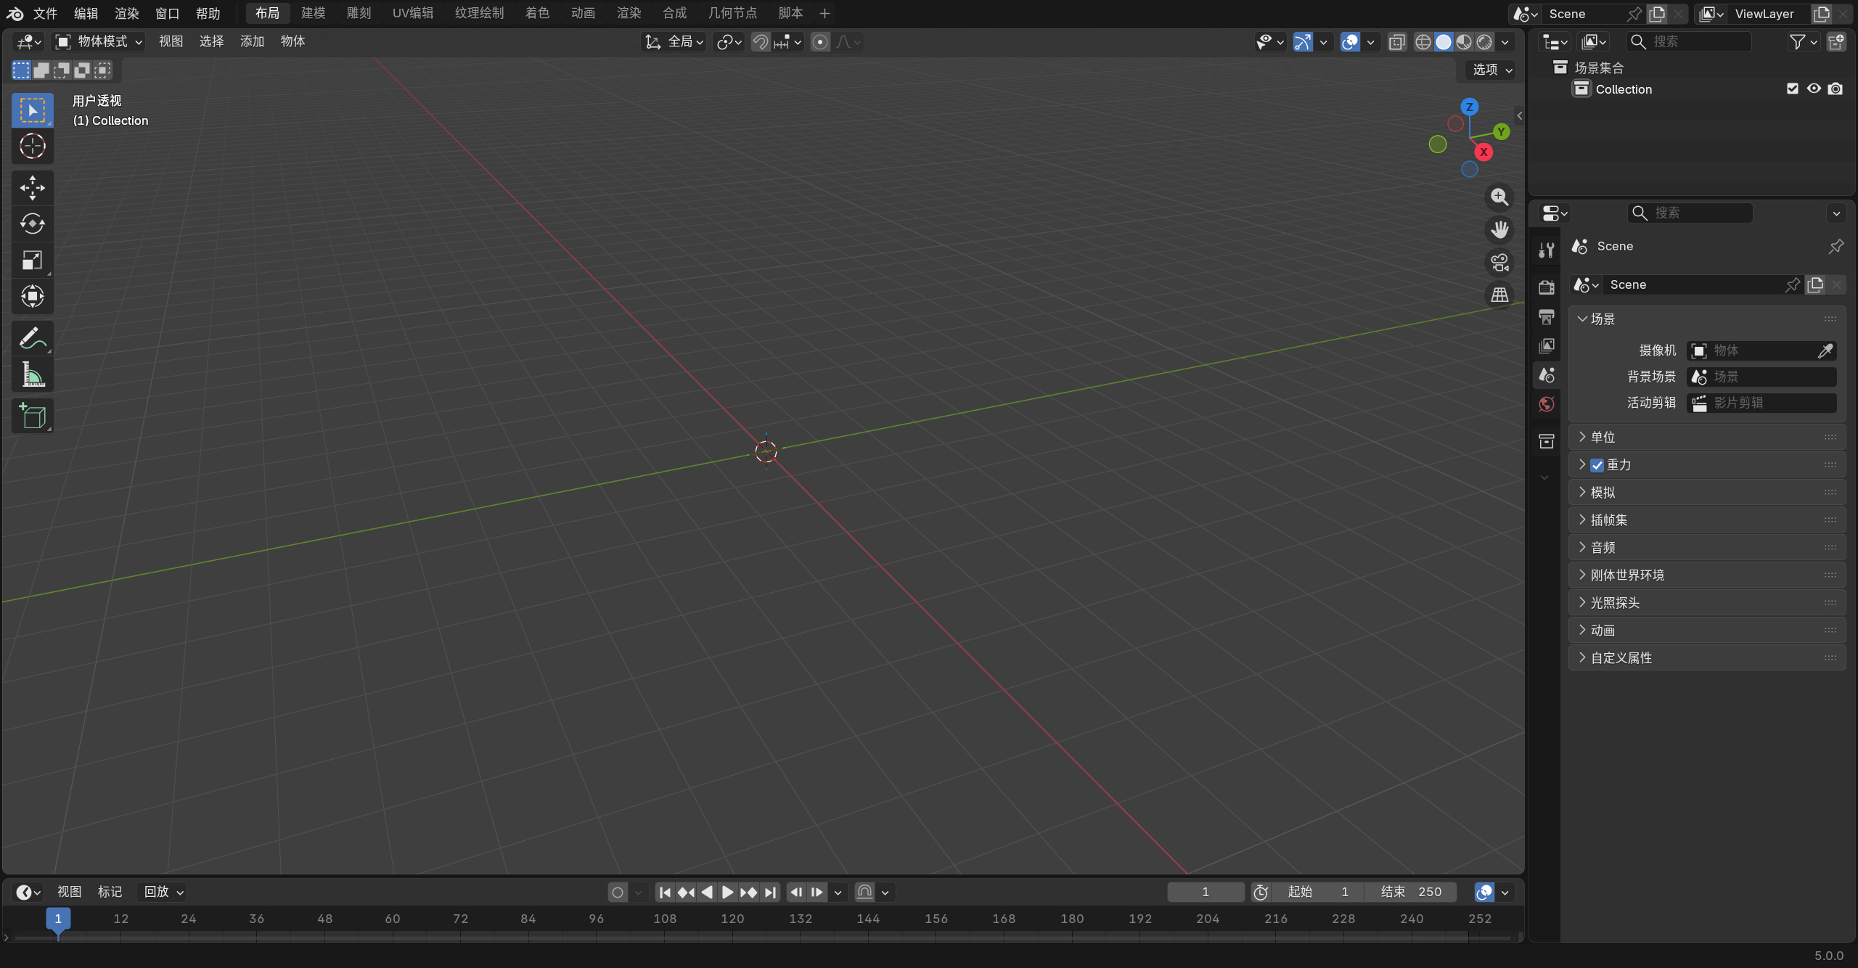Screen dimensions: 1858x968
Task: Select the Box Select tool in the toolbar
Action: (33, 110)
